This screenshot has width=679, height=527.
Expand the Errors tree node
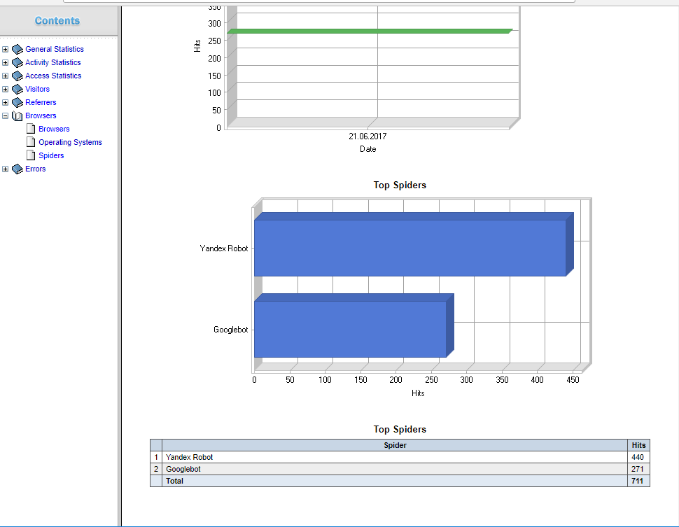tap(6, 169)
